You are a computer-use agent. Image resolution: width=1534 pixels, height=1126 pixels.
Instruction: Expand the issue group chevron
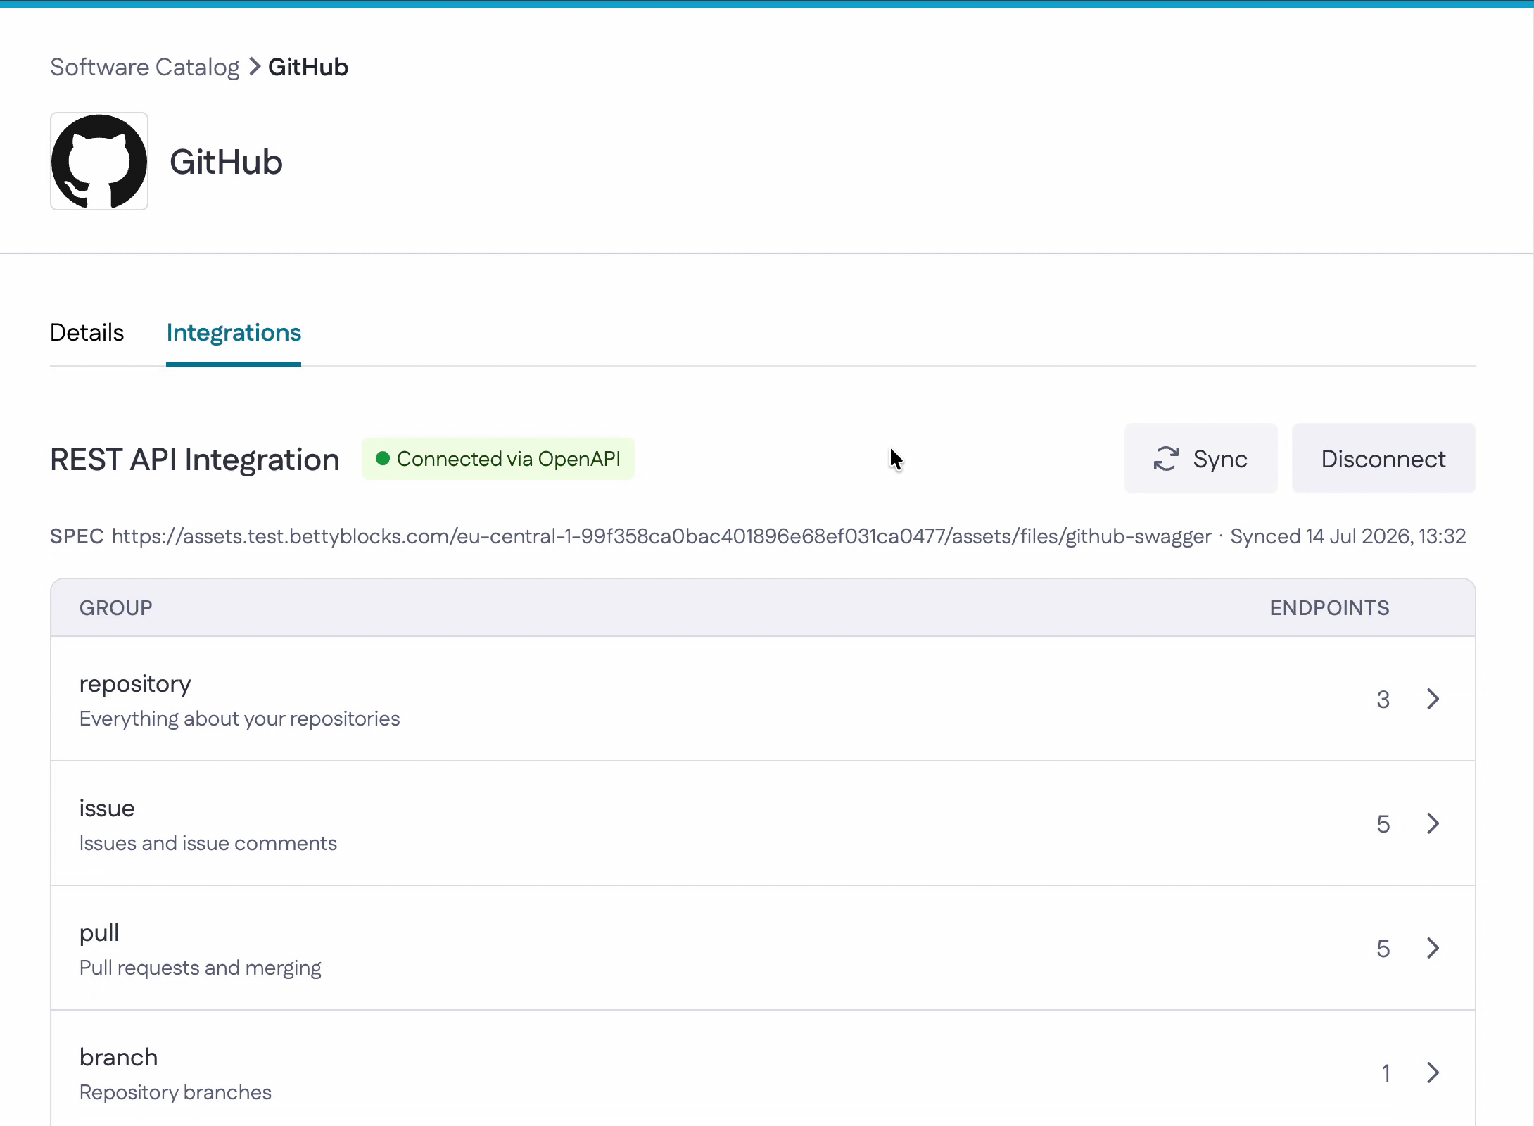[1433, 823]
